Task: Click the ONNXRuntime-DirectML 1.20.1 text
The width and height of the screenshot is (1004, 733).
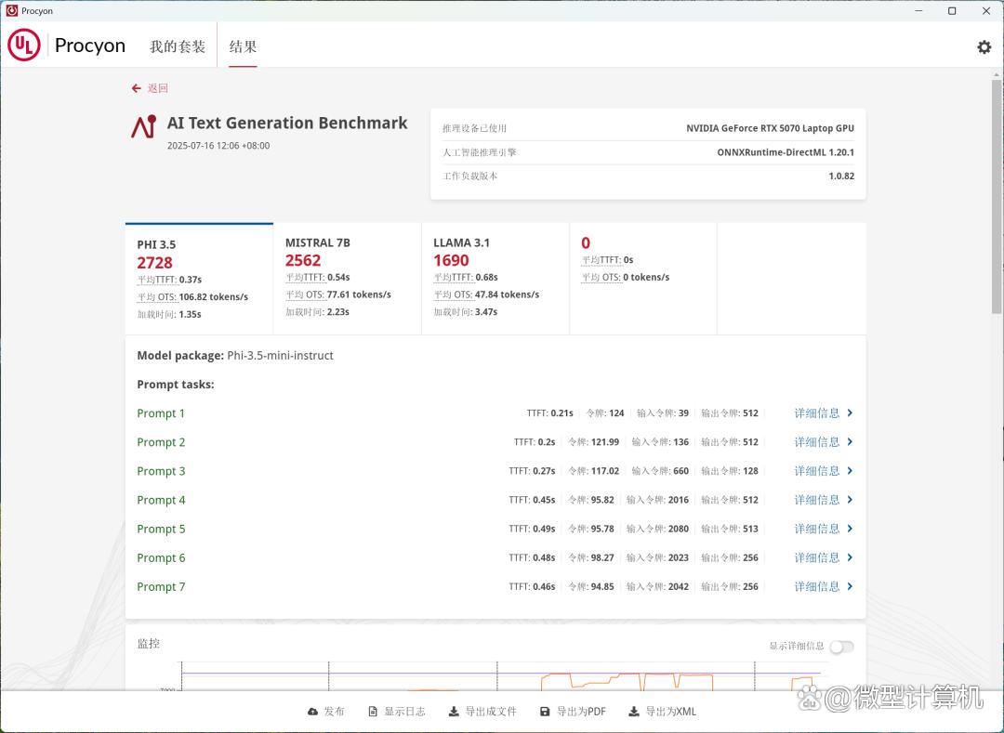Action: pos(785,152)
